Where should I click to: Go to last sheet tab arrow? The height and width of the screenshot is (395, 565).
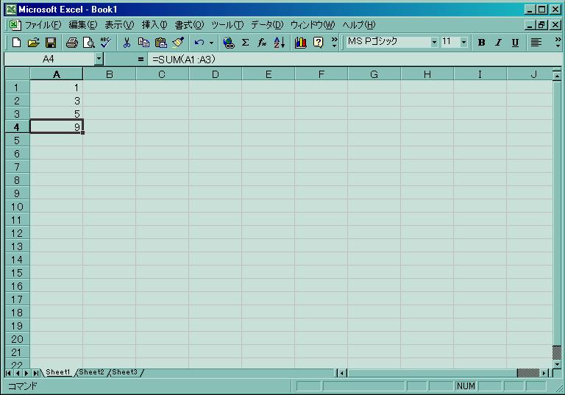pos(35,373)
